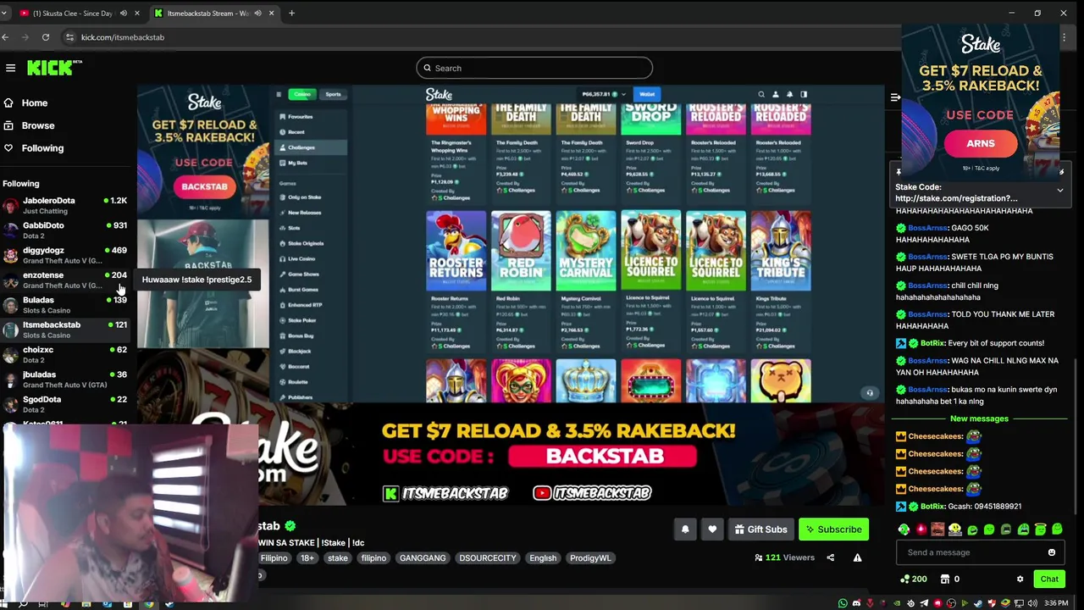Open jbuladas channel in Following list
The image size is (1084, 610).
point(64,380)
